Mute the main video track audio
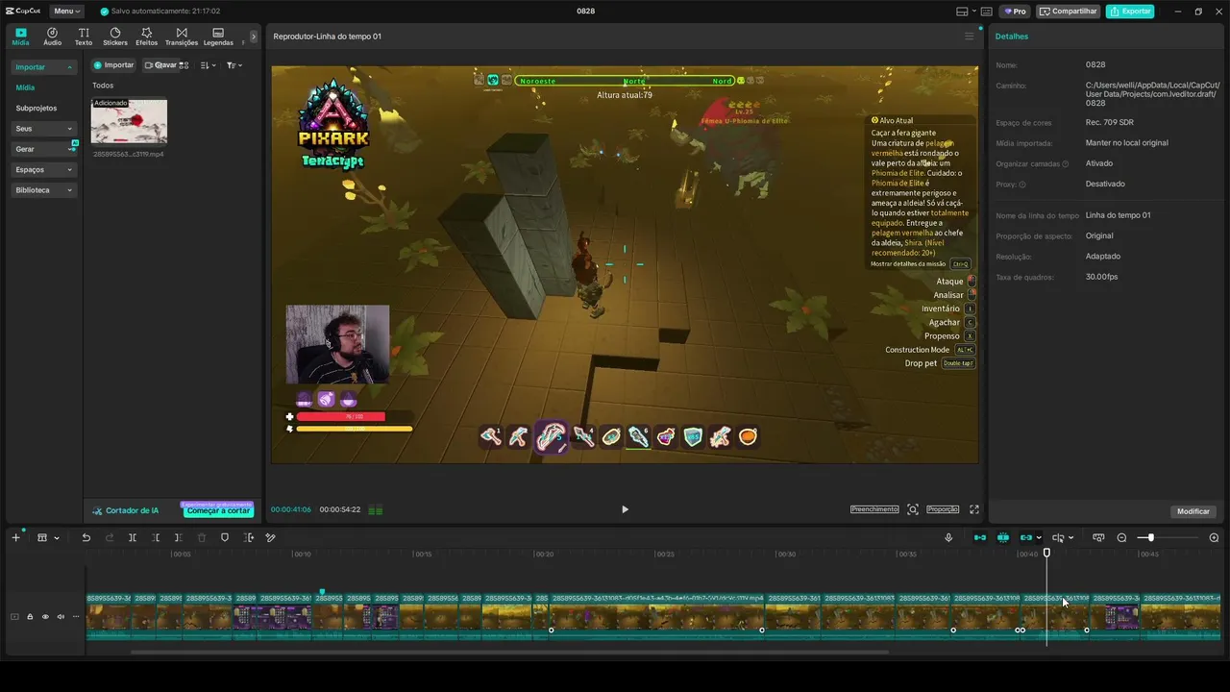 [x=61, y=617]
